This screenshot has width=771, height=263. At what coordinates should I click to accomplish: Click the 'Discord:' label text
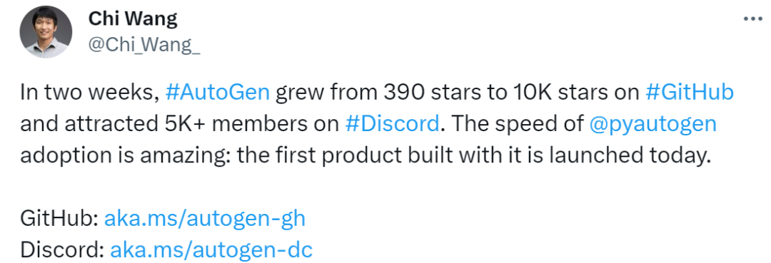coord(62,250)
